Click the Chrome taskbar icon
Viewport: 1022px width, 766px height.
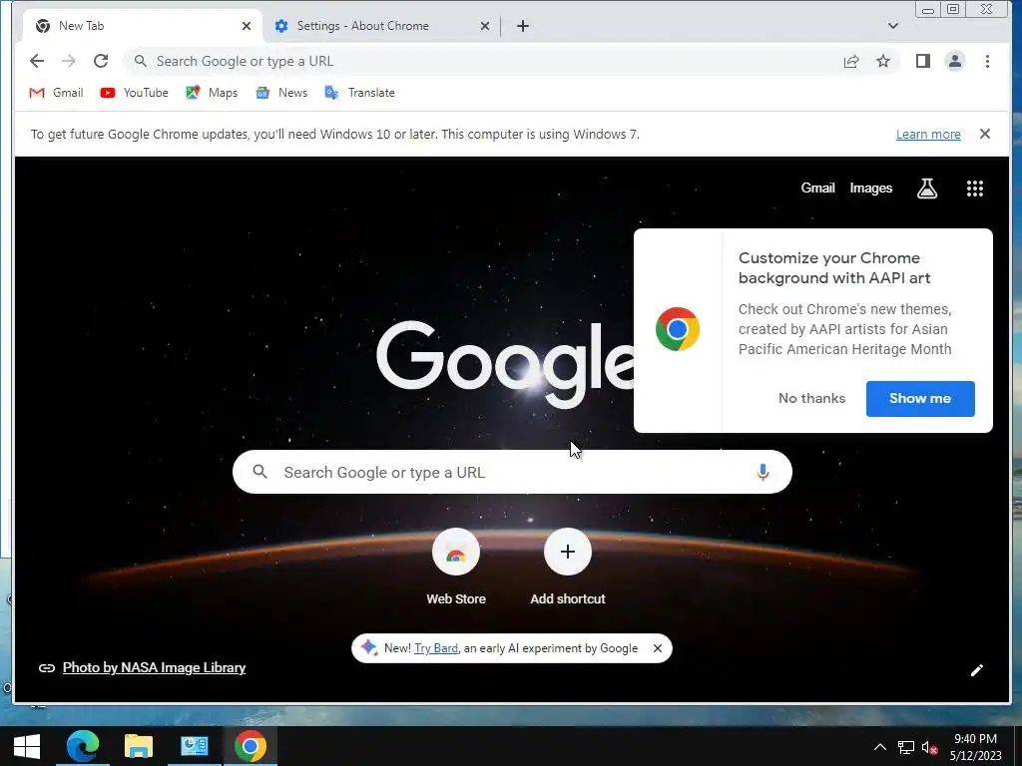point(251,746)
